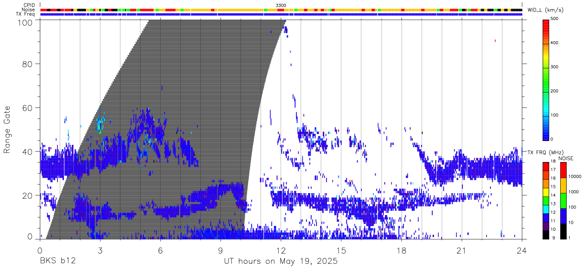Image resolution: width=587 pixels, height=271 pixels.
Task: Click x-axis tick label 21
Action: point(462,251)
